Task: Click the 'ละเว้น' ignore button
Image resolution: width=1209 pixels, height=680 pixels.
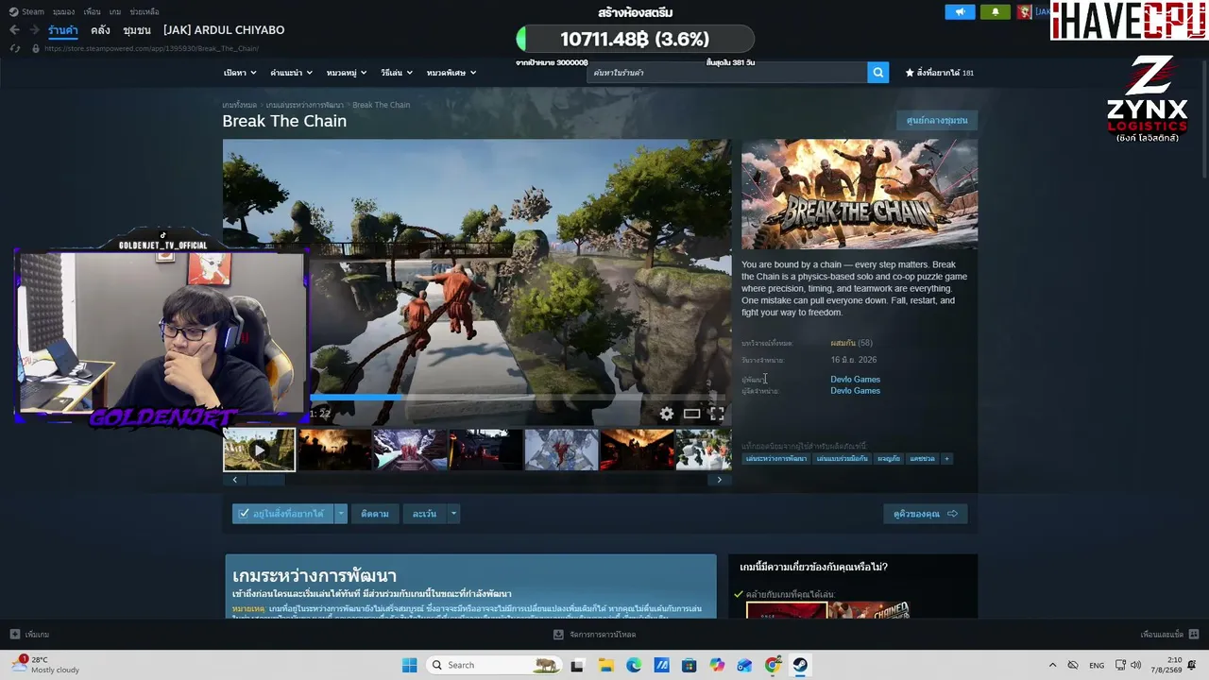Action: tap(424, 514)
